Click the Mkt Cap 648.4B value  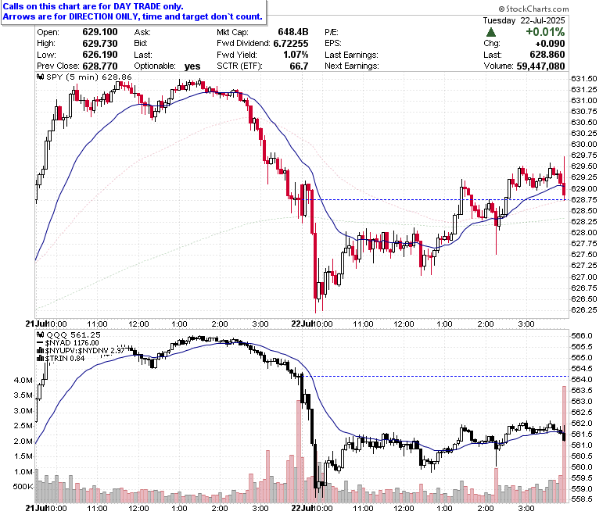[293, 32]
